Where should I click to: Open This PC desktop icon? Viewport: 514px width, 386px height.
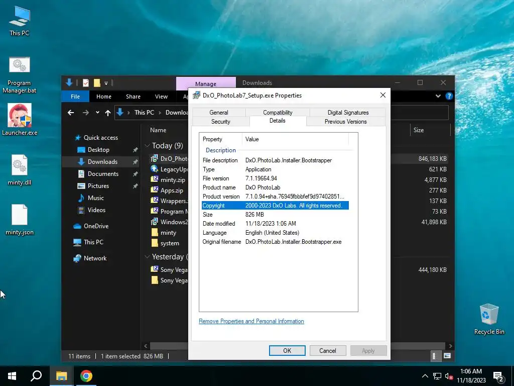pyautogui.click(x=20, y=21)
